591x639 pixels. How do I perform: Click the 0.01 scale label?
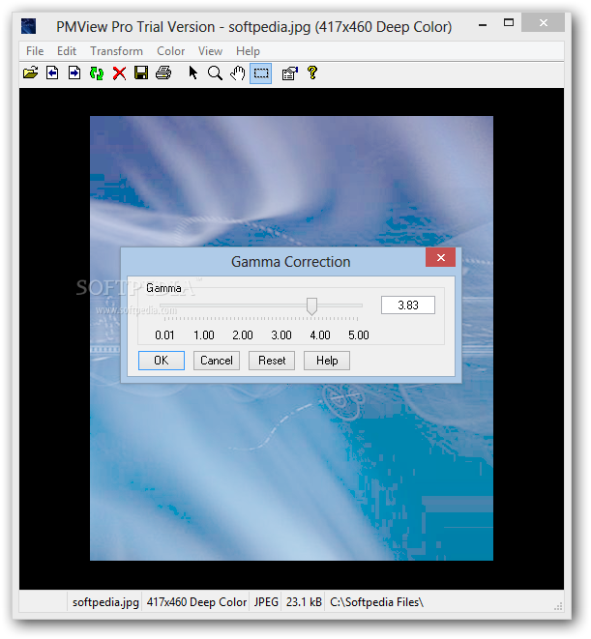(x=164, y=335)
